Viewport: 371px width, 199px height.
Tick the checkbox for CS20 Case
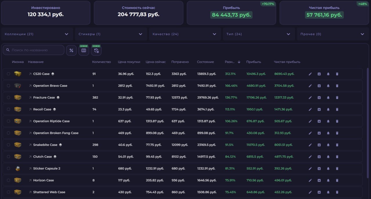pos(8,74)
